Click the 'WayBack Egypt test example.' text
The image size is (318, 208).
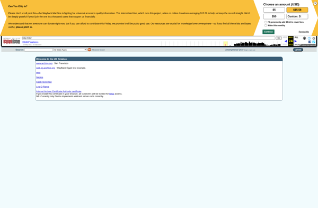click(71, 68)
